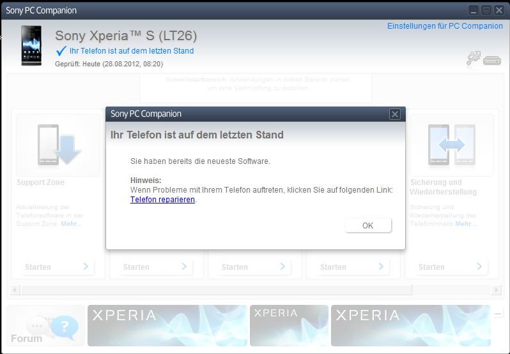Minimize the Sony PC Companion window
Image resolution: width=510 pixels, height=354 pixels.
474,11
